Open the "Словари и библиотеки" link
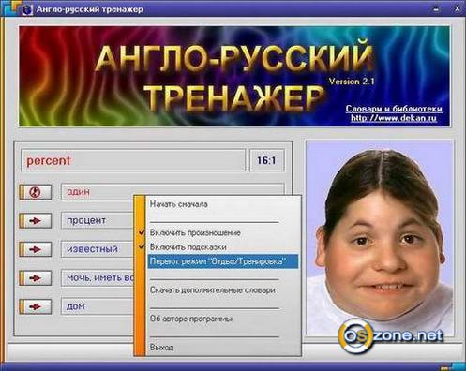The width and height of the screenshot is (466, 371). click(394, 109)
